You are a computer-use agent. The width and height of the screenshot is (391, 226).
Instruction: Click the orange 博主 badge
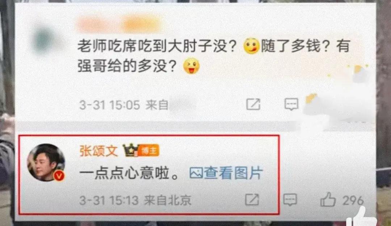tap(149, 150)
